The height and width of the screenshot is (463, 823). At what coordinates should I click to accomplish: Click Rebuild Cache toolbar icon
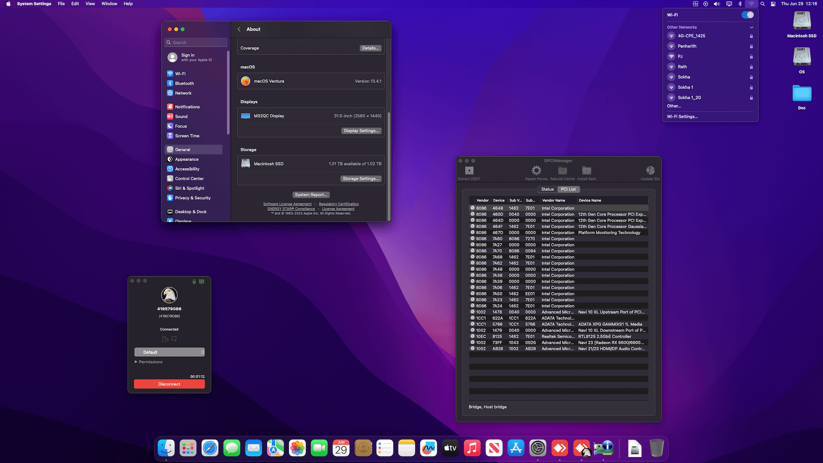point(562,171)
